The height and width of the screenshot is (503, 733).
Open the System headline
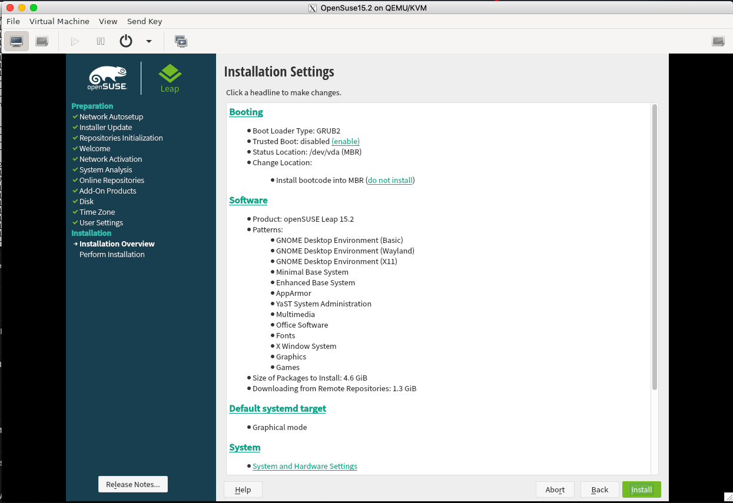point(245,447)
